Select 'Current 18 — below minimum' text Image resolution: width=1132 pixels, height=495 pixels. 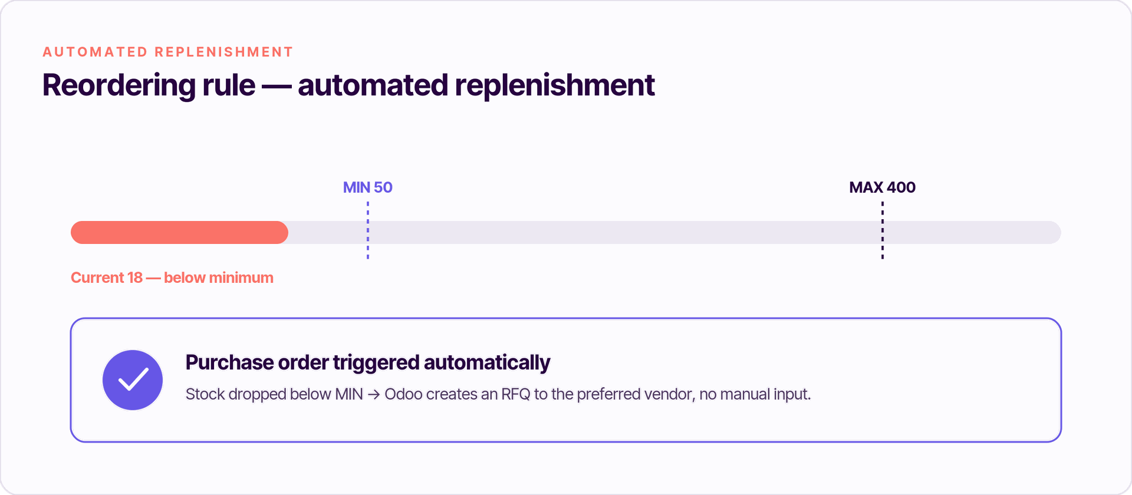(x=172, y=278)
